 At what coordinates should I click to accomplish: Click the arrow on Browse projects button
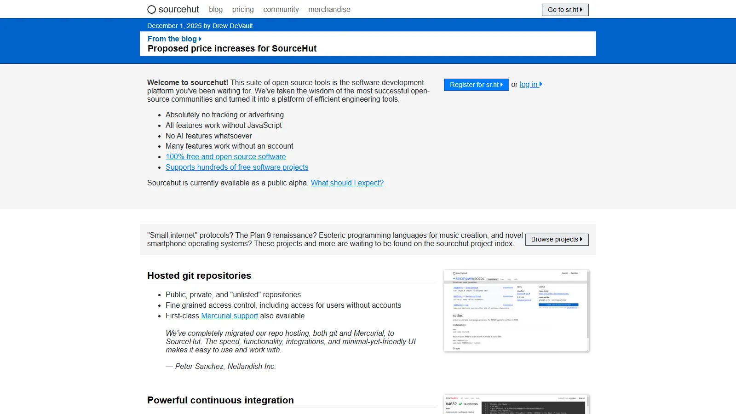coord(581,239)
